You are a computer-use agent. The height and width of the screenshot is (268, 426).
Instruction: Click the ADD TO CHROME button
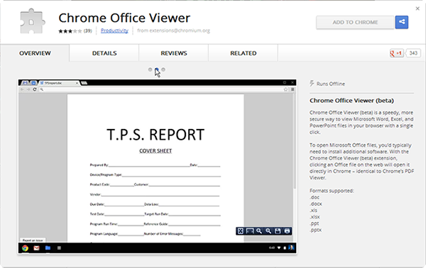355,22
